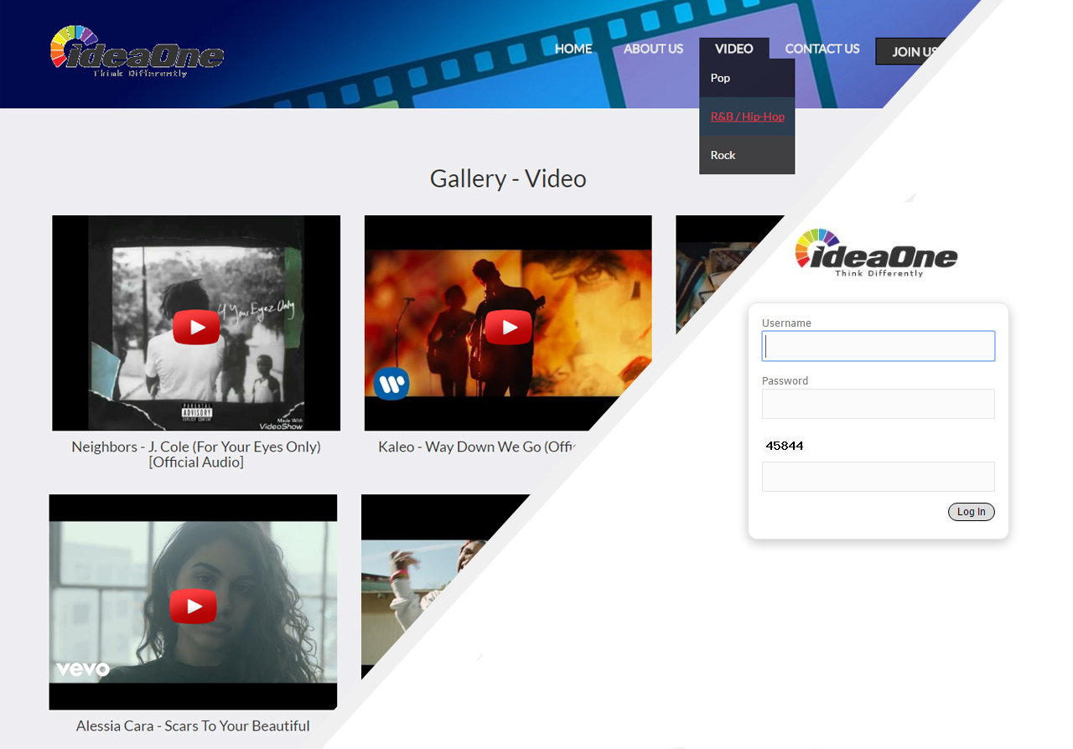
Task: Play the Neighbors - J. Cole video
Action: tap(196, 327)
